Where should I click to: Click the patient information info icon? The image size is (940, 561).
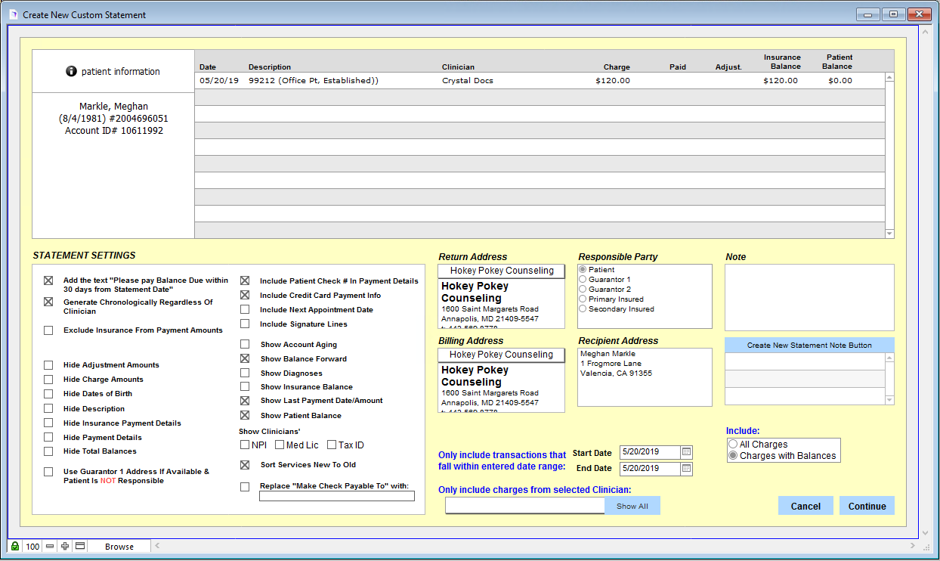(x=72, y=71)
